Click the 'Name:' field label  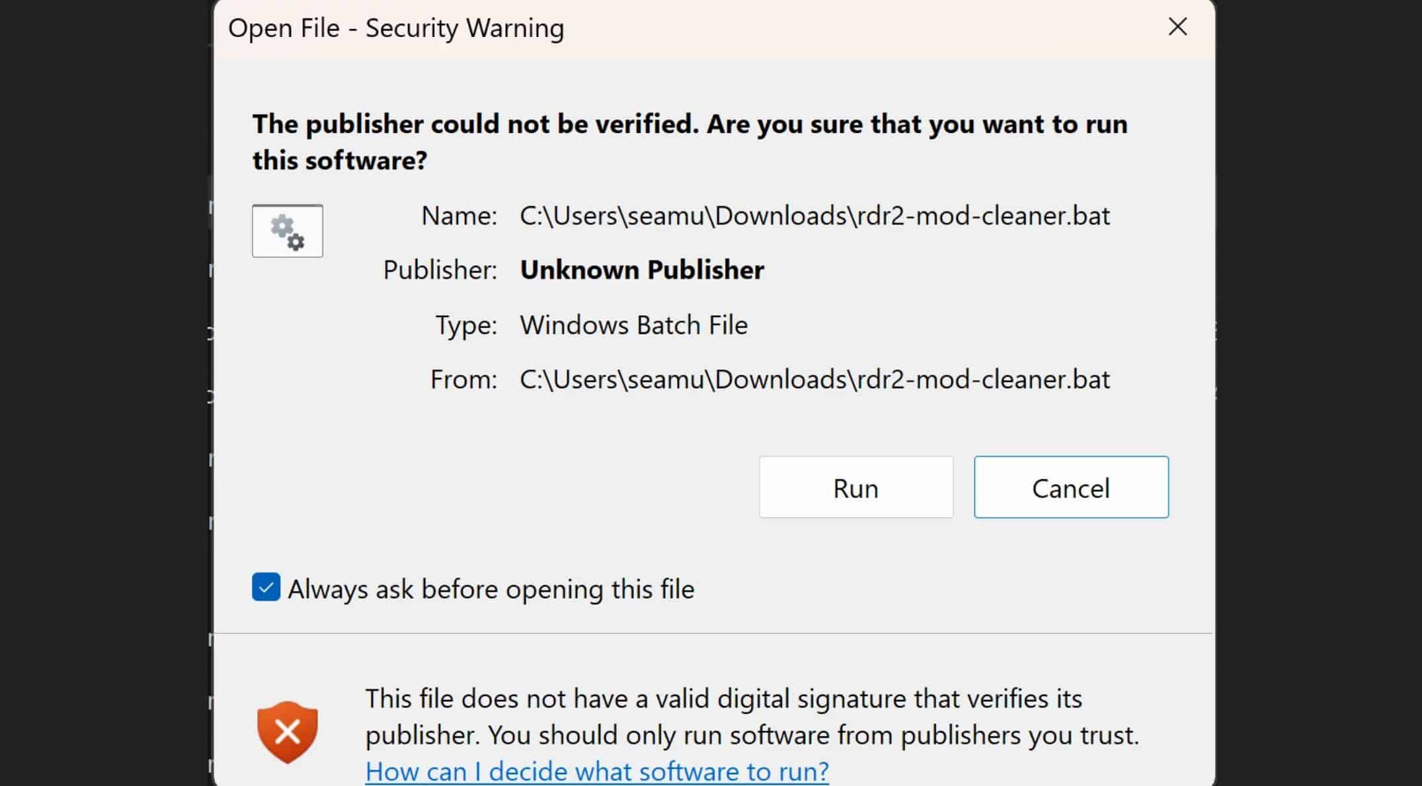point(459,216)
